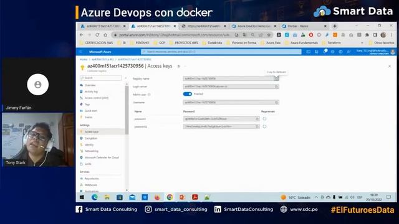Click the Azure portal top search bar

click(221, 52)
